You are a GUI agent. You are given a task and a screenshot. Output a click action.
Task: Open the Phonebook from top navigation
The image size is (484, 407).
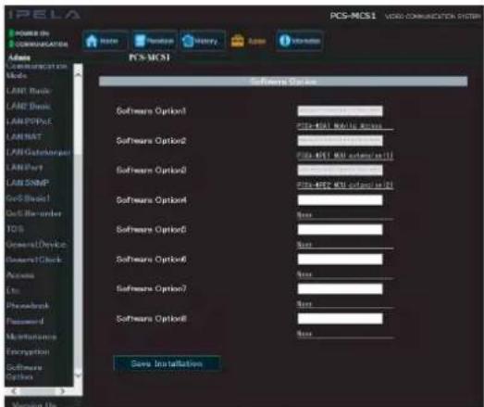[154, 41]
